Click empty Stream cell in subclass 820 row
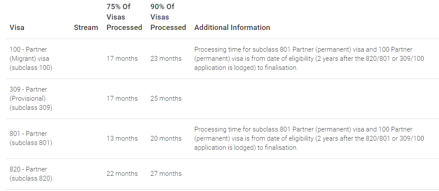This screenshot has height=191, width=439. tap(86, 174)
